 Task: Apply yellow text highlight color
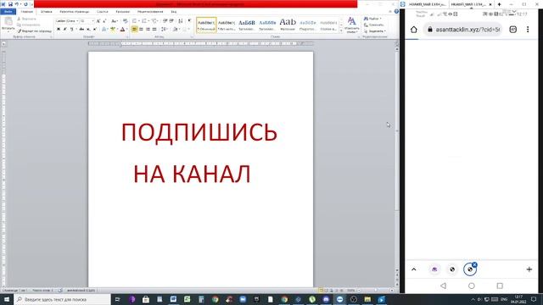pyautogui.click(x=113, y=30)
